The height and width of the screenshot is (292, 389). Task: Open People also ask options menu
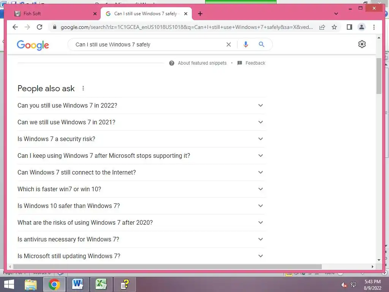pyautogui.click(x=83, y=88)
